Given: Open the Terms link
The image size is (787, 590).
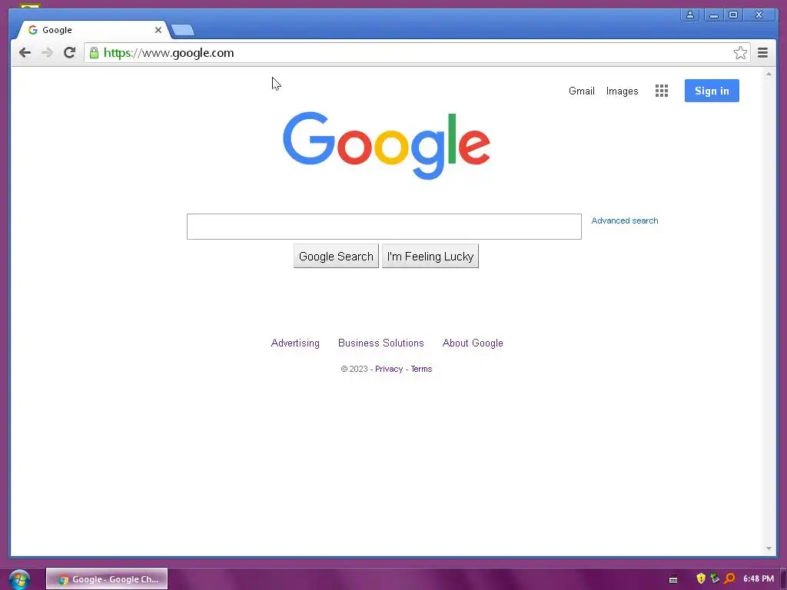Looking at the screenshot, I should [421, 370].
